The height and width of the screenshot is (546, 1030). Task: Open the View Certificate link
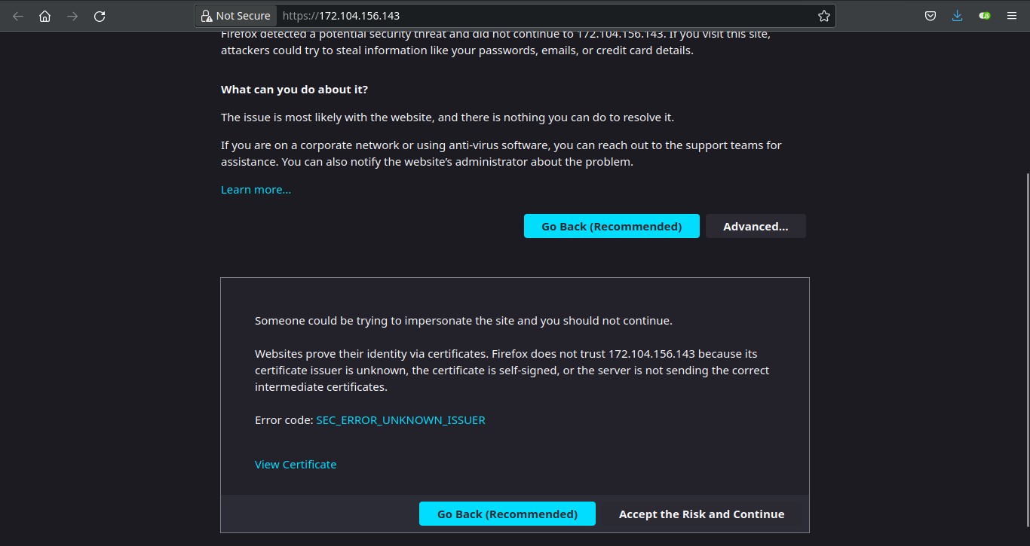point(296,465)
